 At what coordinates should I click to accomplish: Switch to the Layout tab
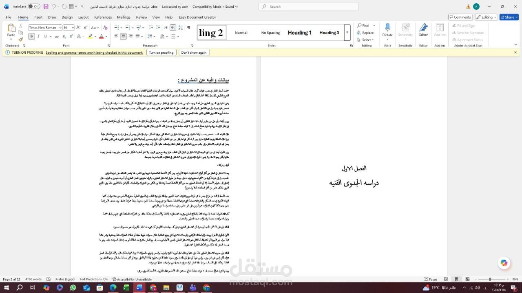coord(83,17)
